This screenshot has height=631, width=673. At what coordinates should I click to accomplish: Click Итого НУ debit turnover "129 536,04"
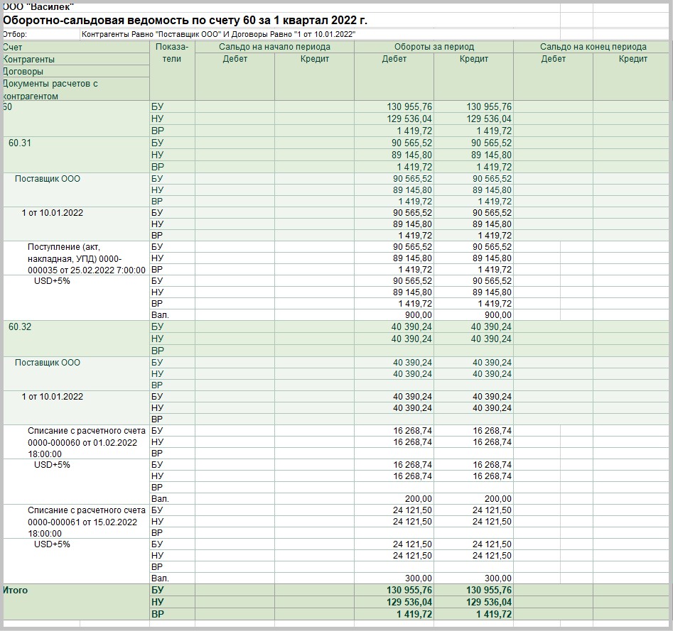click(409, 603)
